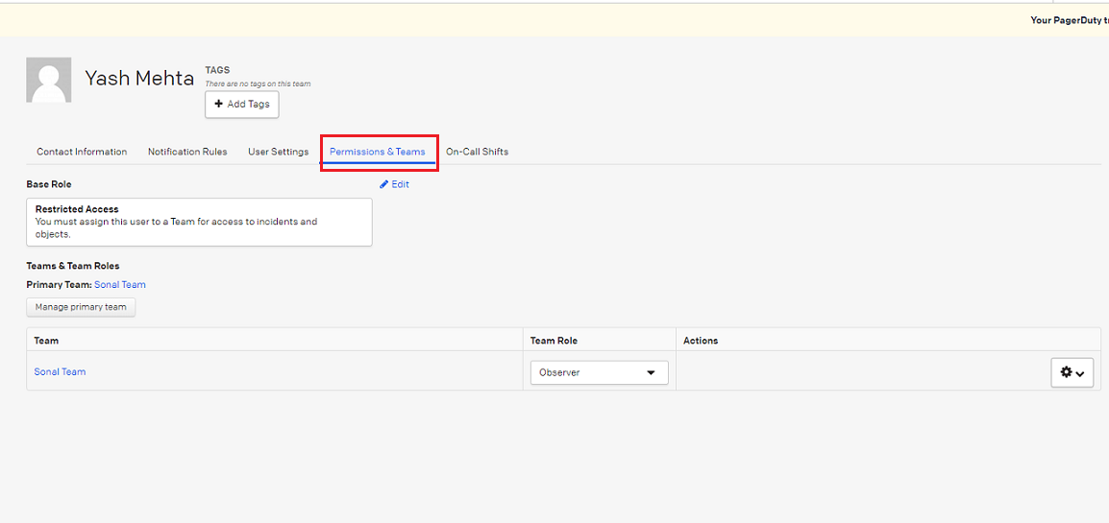The width and height of the screenshot is (1109, 523).
Task: Go to the User Settings tab
Action: pyautogui.click(x=278, y=152)
